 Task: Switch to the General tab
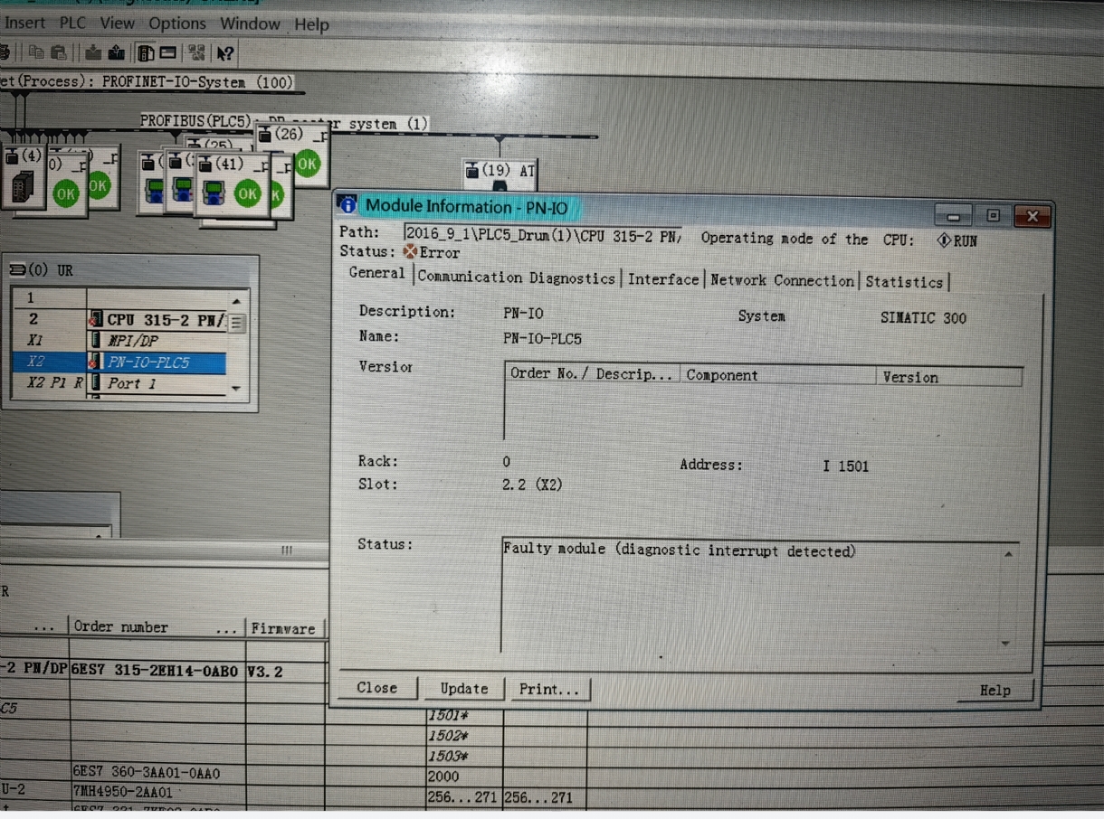click(x=376, y=273)
